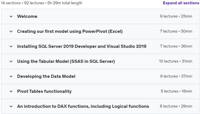Expand the Creating our first model chevron

11,31
